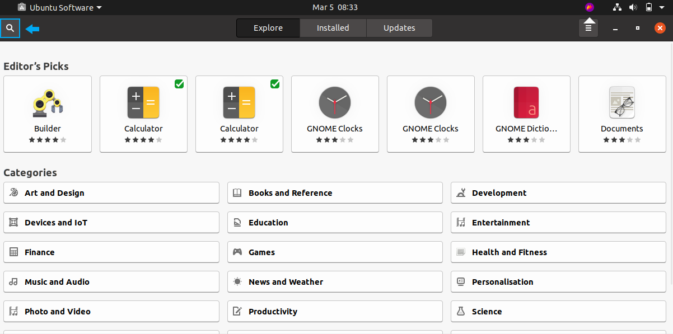Viewport: 673px width, 334px height.
Task: Expand the system menu arrow in top bar
Action: (663, 8)
